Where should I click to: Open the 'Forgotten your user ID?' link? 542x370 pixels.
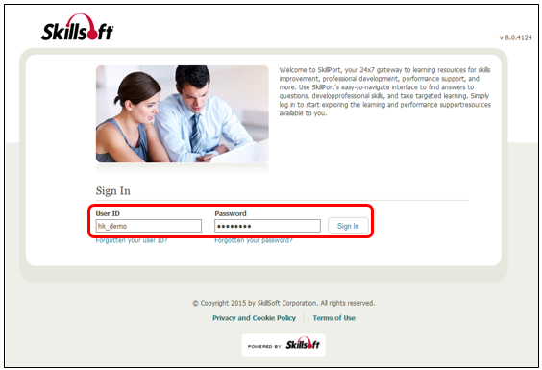tap(132, 240)
